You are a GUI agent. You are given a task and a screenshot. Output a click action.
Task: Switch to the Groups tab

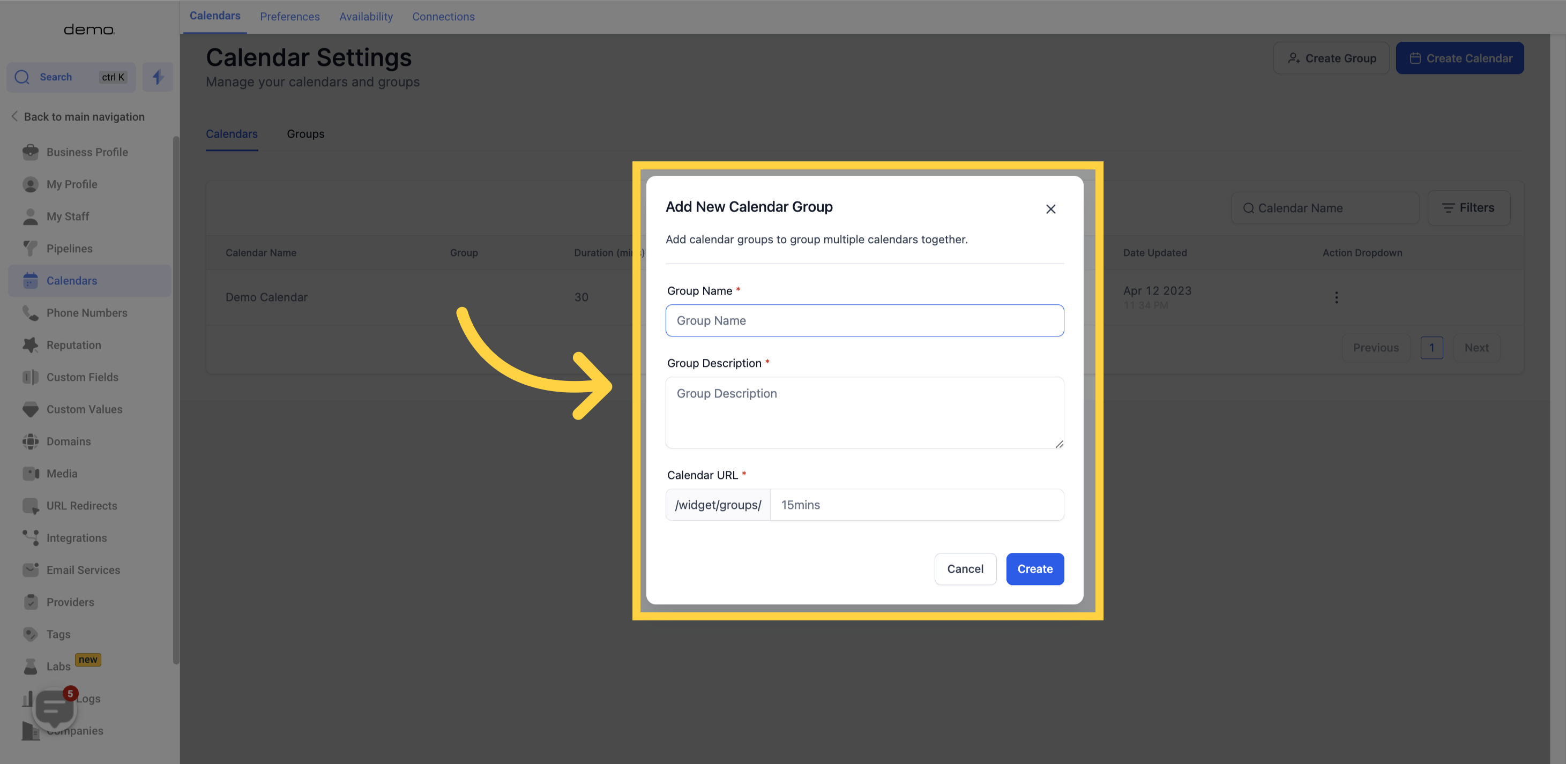click(304, 133)
